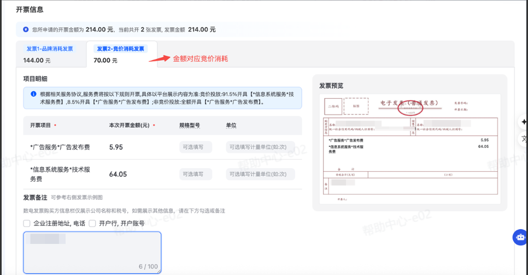
Task: Click 单位 field for 广告发布费 row
Action: pyautogui.click(x=260, y=147)
